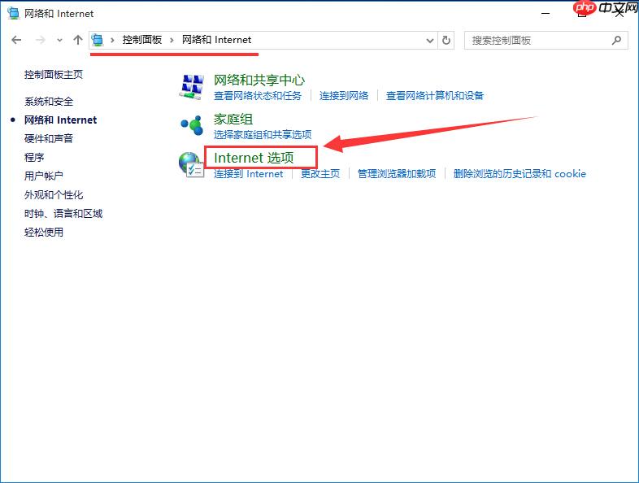Open 控制面板主页 in the sidebar
Screen dimensions: 639x483
click(54, 75)
